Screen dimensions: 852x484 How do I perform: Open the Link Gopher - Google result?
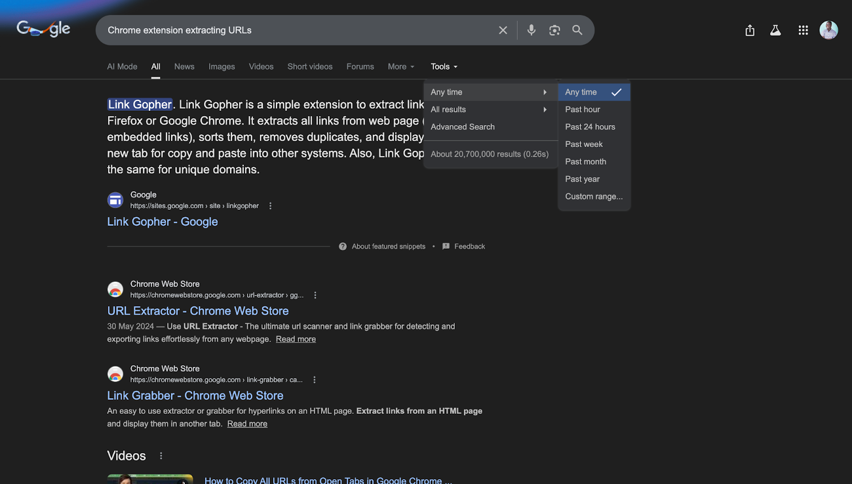[x=162, y=222]
